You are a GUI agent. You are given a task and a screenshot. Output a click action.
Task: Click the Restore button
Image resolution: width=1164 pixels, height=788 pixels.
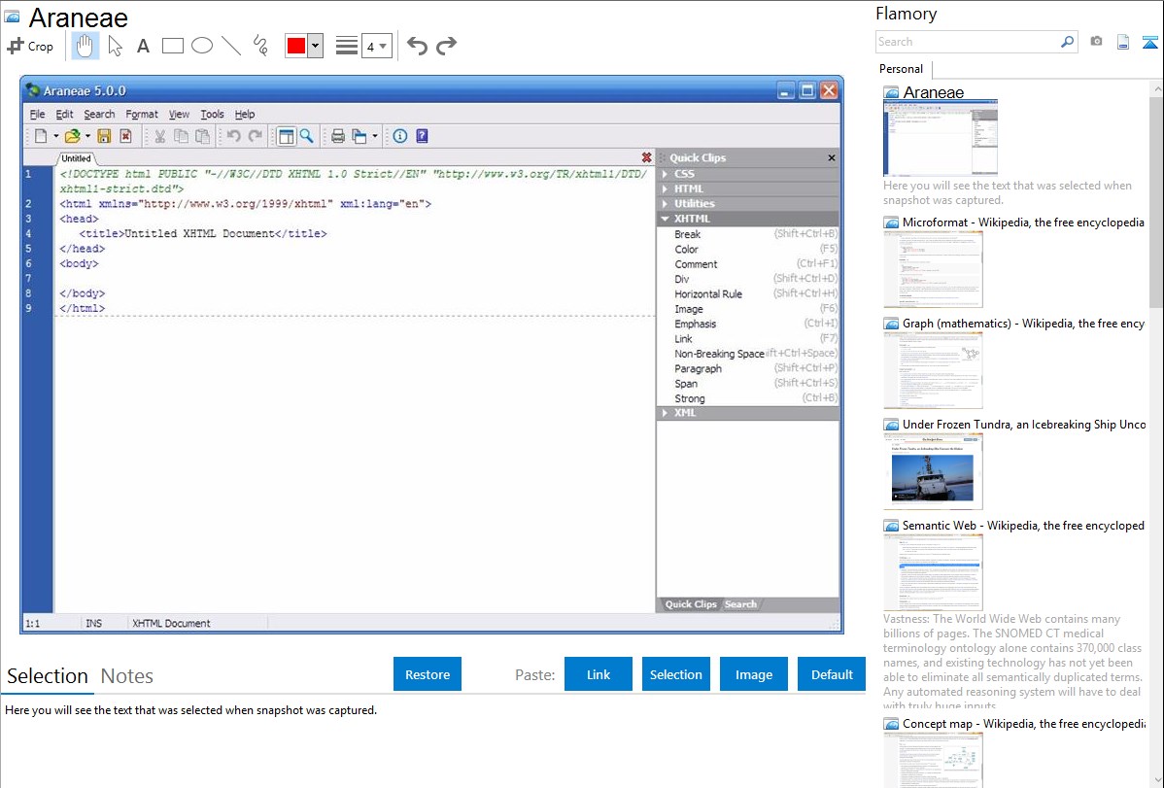[428, 674]
